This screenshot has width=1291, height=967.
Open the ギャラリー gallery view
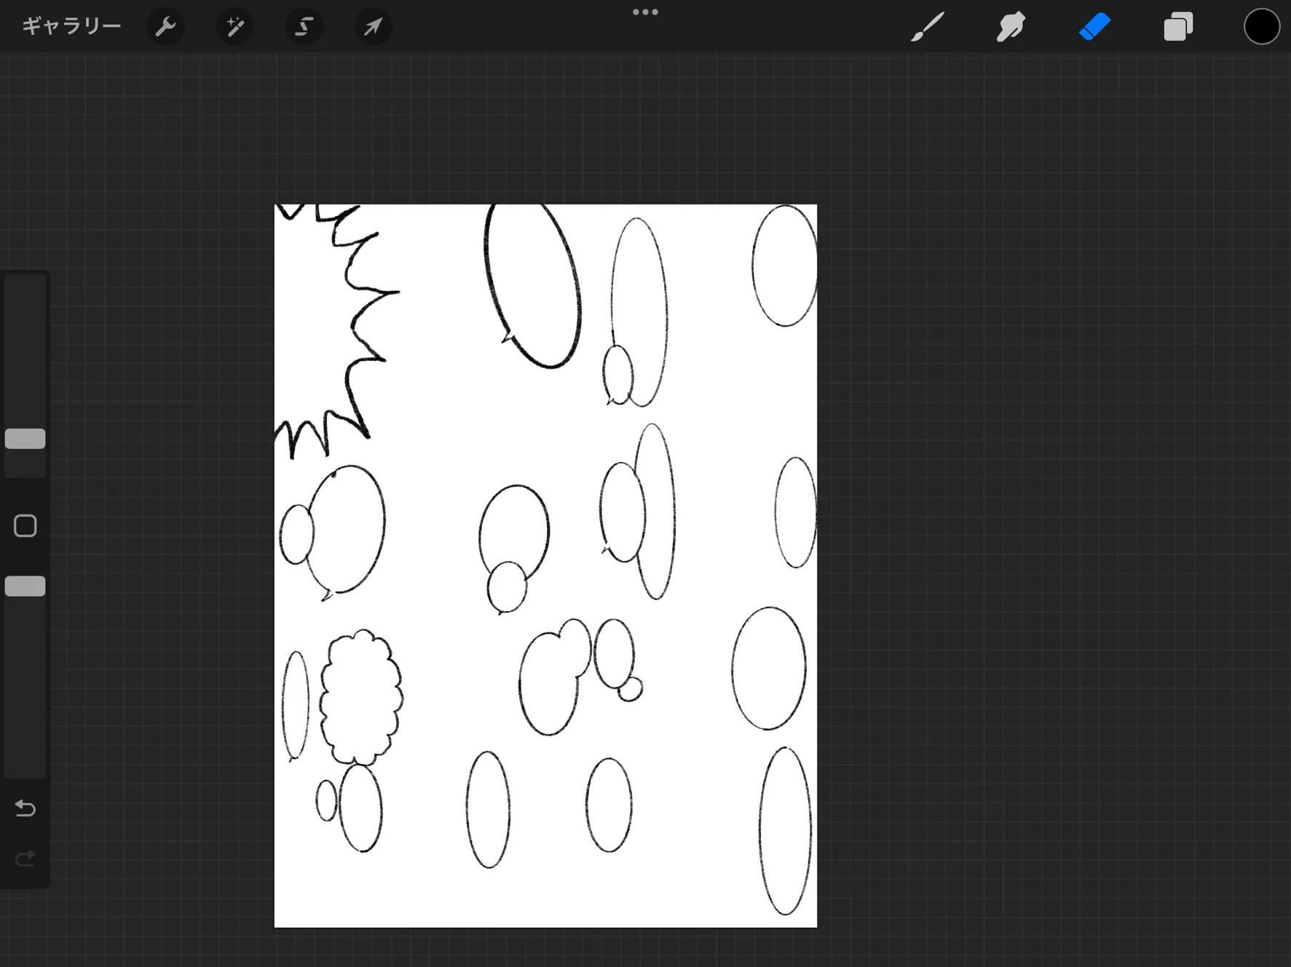[71, 27]
